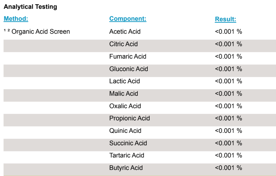Click the Quinic Acid component
This screenshot has height=176, width=276.
pyautogui.click(x=125, y=131)
